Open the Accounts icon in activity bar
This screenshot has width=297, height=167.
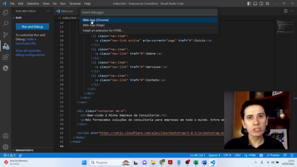(x=6, y=136)
